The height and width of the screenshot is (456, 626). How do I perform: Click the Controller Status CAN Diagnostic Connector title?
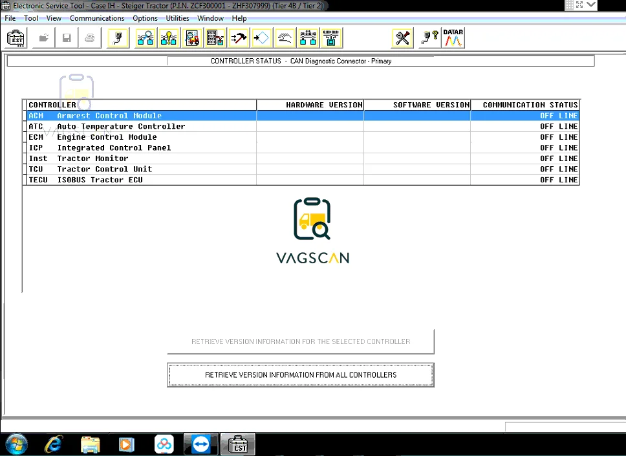[x=301, y=61]
